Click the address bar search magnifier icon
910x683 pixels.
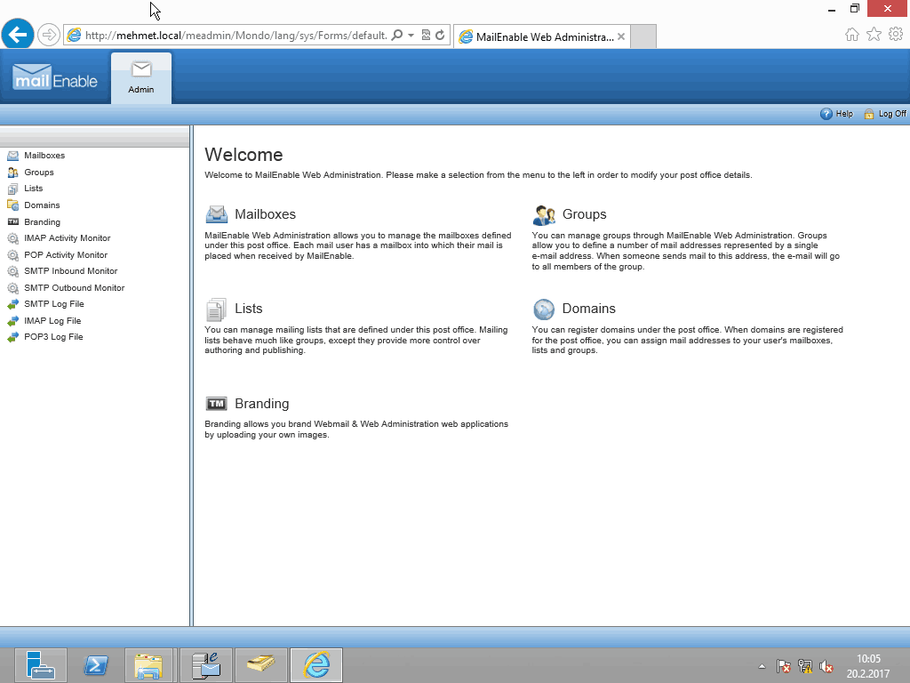pos(397,36)
